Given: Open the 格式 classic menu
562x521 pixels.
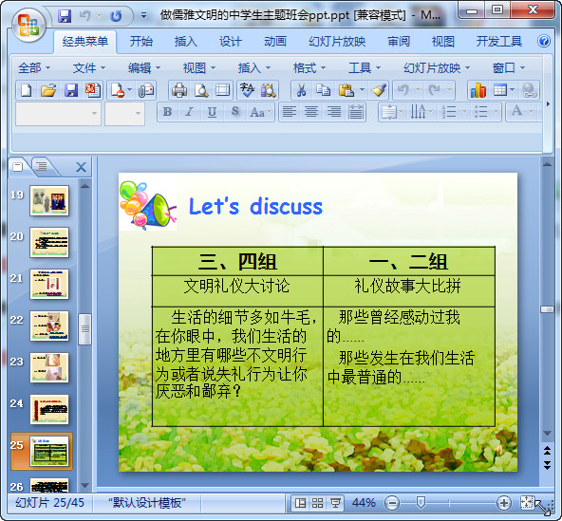Looking at the screenshot, I should (x=309, y=67).
